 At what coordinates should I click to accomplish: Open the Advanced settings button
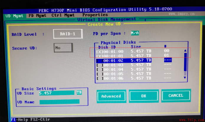(111, 96)
